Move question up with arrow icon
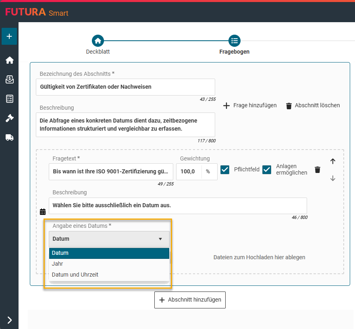Viewport: 355px width, 329px height. pos(332,161)
